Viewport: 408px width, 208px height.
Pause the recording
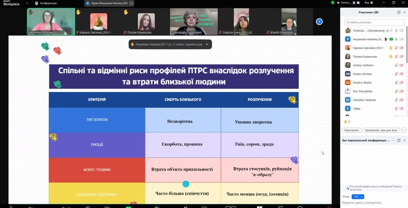coord(354,3)
